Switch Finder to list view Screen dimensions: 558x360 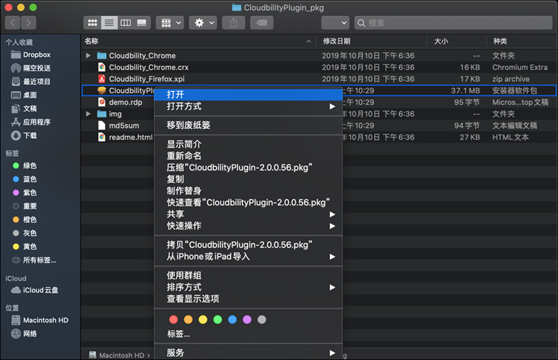click(109, 22)
